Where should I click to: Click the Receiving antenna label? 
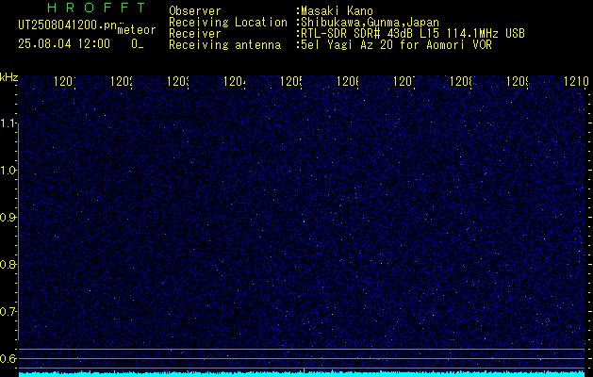[224, 45]
